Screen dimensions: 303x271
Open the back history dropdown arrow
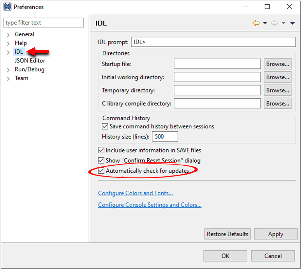(265, 23)
